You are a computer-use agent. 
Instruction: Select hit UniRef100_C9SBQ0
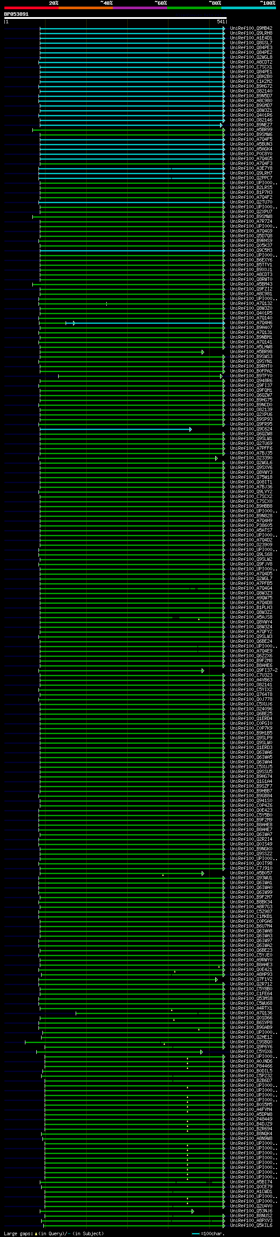(251, 1042)
